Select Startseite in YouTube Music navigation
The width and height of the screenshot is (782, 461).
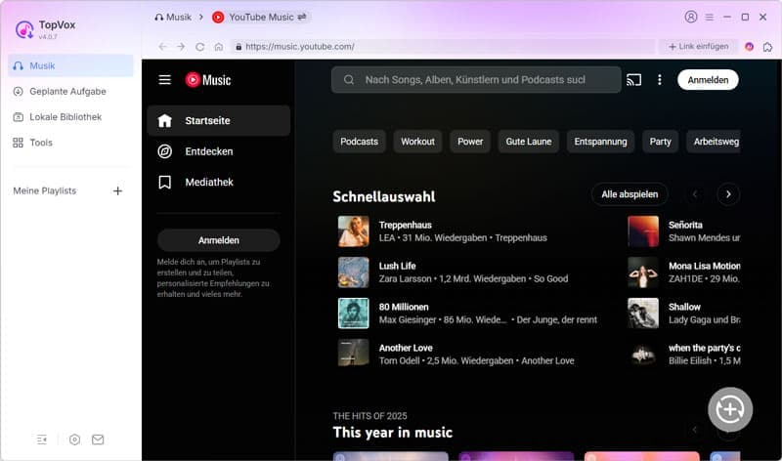click(218, 120)
